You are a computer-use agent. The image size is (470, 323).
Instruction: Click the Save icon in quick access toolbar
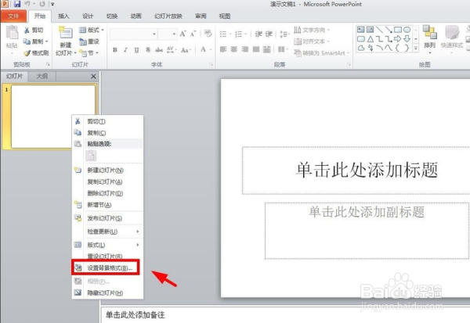point(17,4)
